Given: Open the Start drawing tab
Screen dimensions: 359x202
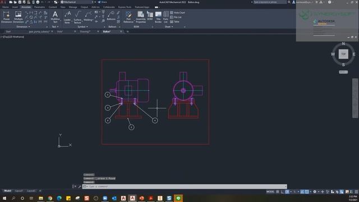Looking at the screenshot, I should point(8,31).
